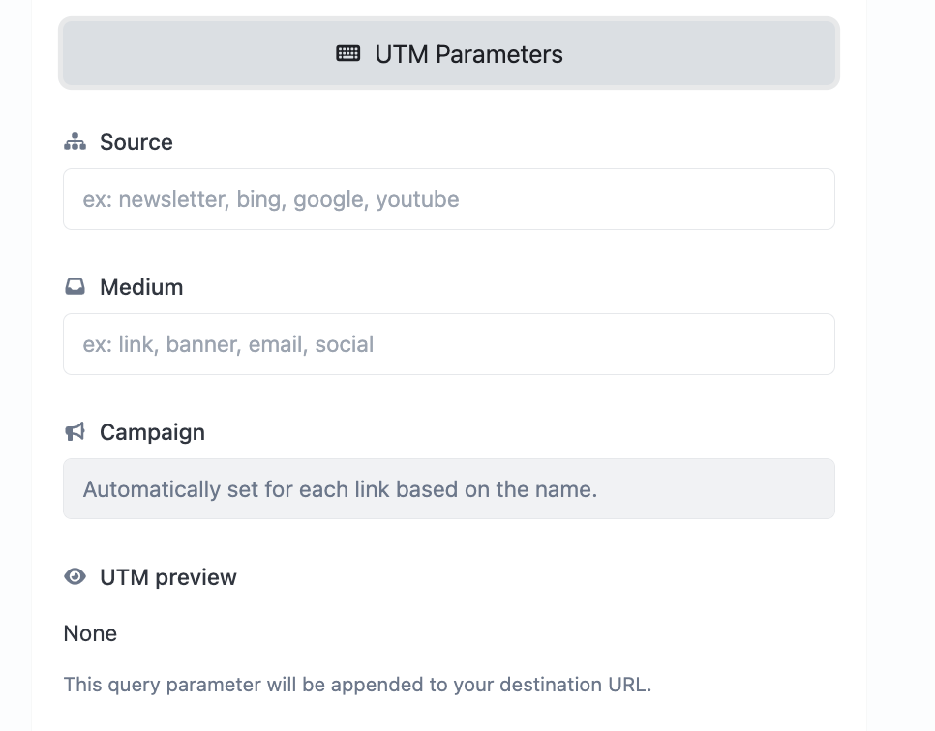Click the Medium field label
The image size is (935, 731).
[141, 287]
